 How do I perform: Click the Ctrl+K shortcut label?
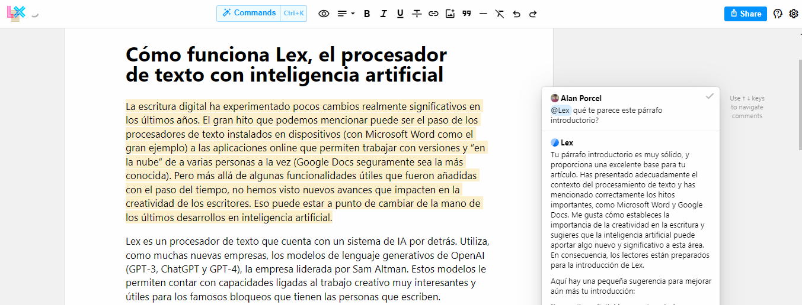(x=294, y=13)
